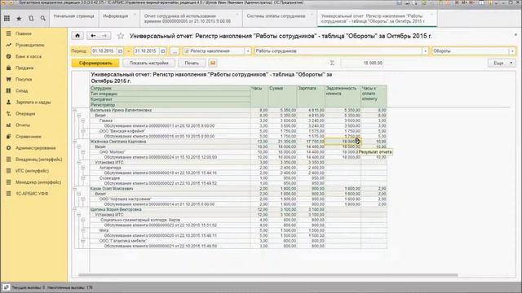Open the Обороты table dropdown arrow
This screenshot has height=293, width=522.
512,51
